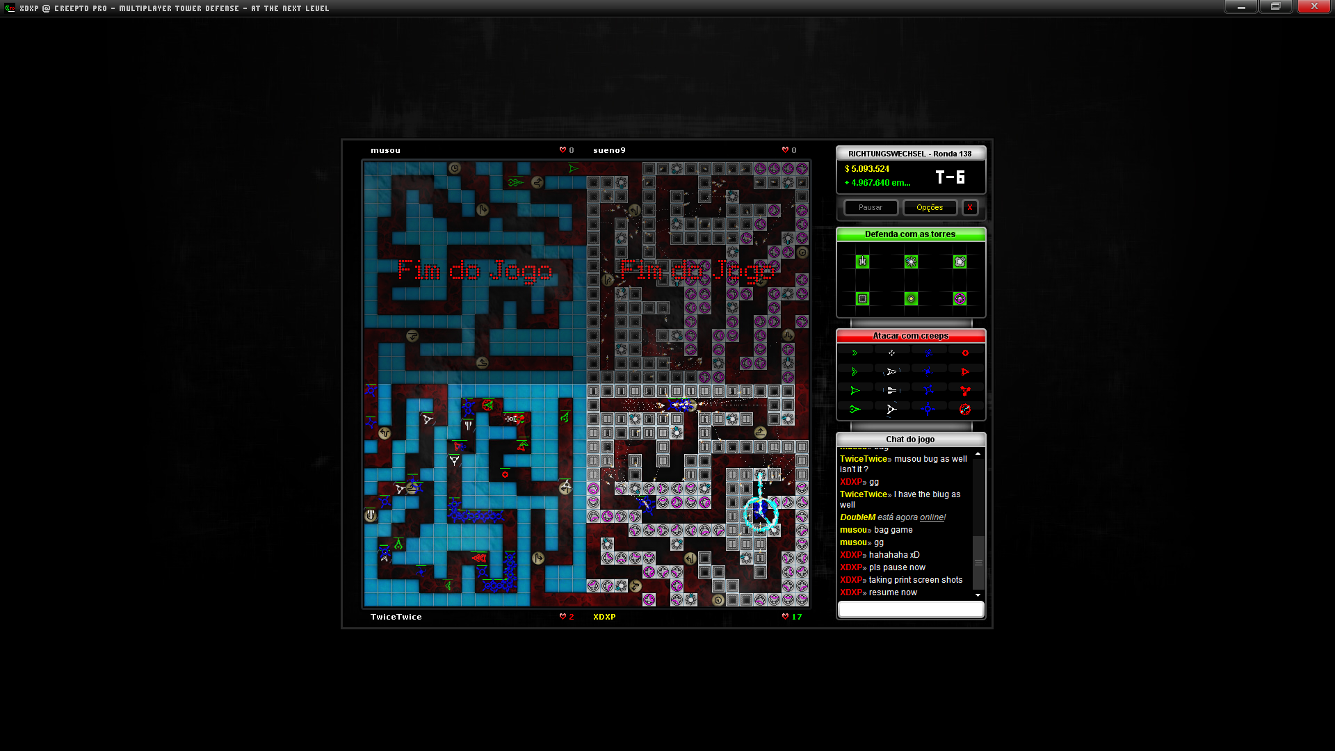Send the white four-dot diamond creep
This screenshot has width=1335, height=751.
coord(891,353)
